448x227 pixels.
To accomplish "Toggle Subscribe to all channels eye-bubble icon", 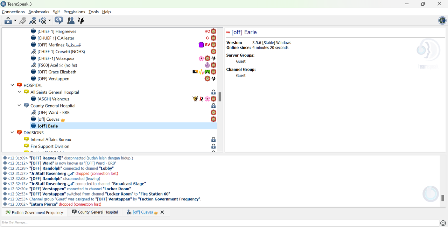I will [x=59, y=20].
